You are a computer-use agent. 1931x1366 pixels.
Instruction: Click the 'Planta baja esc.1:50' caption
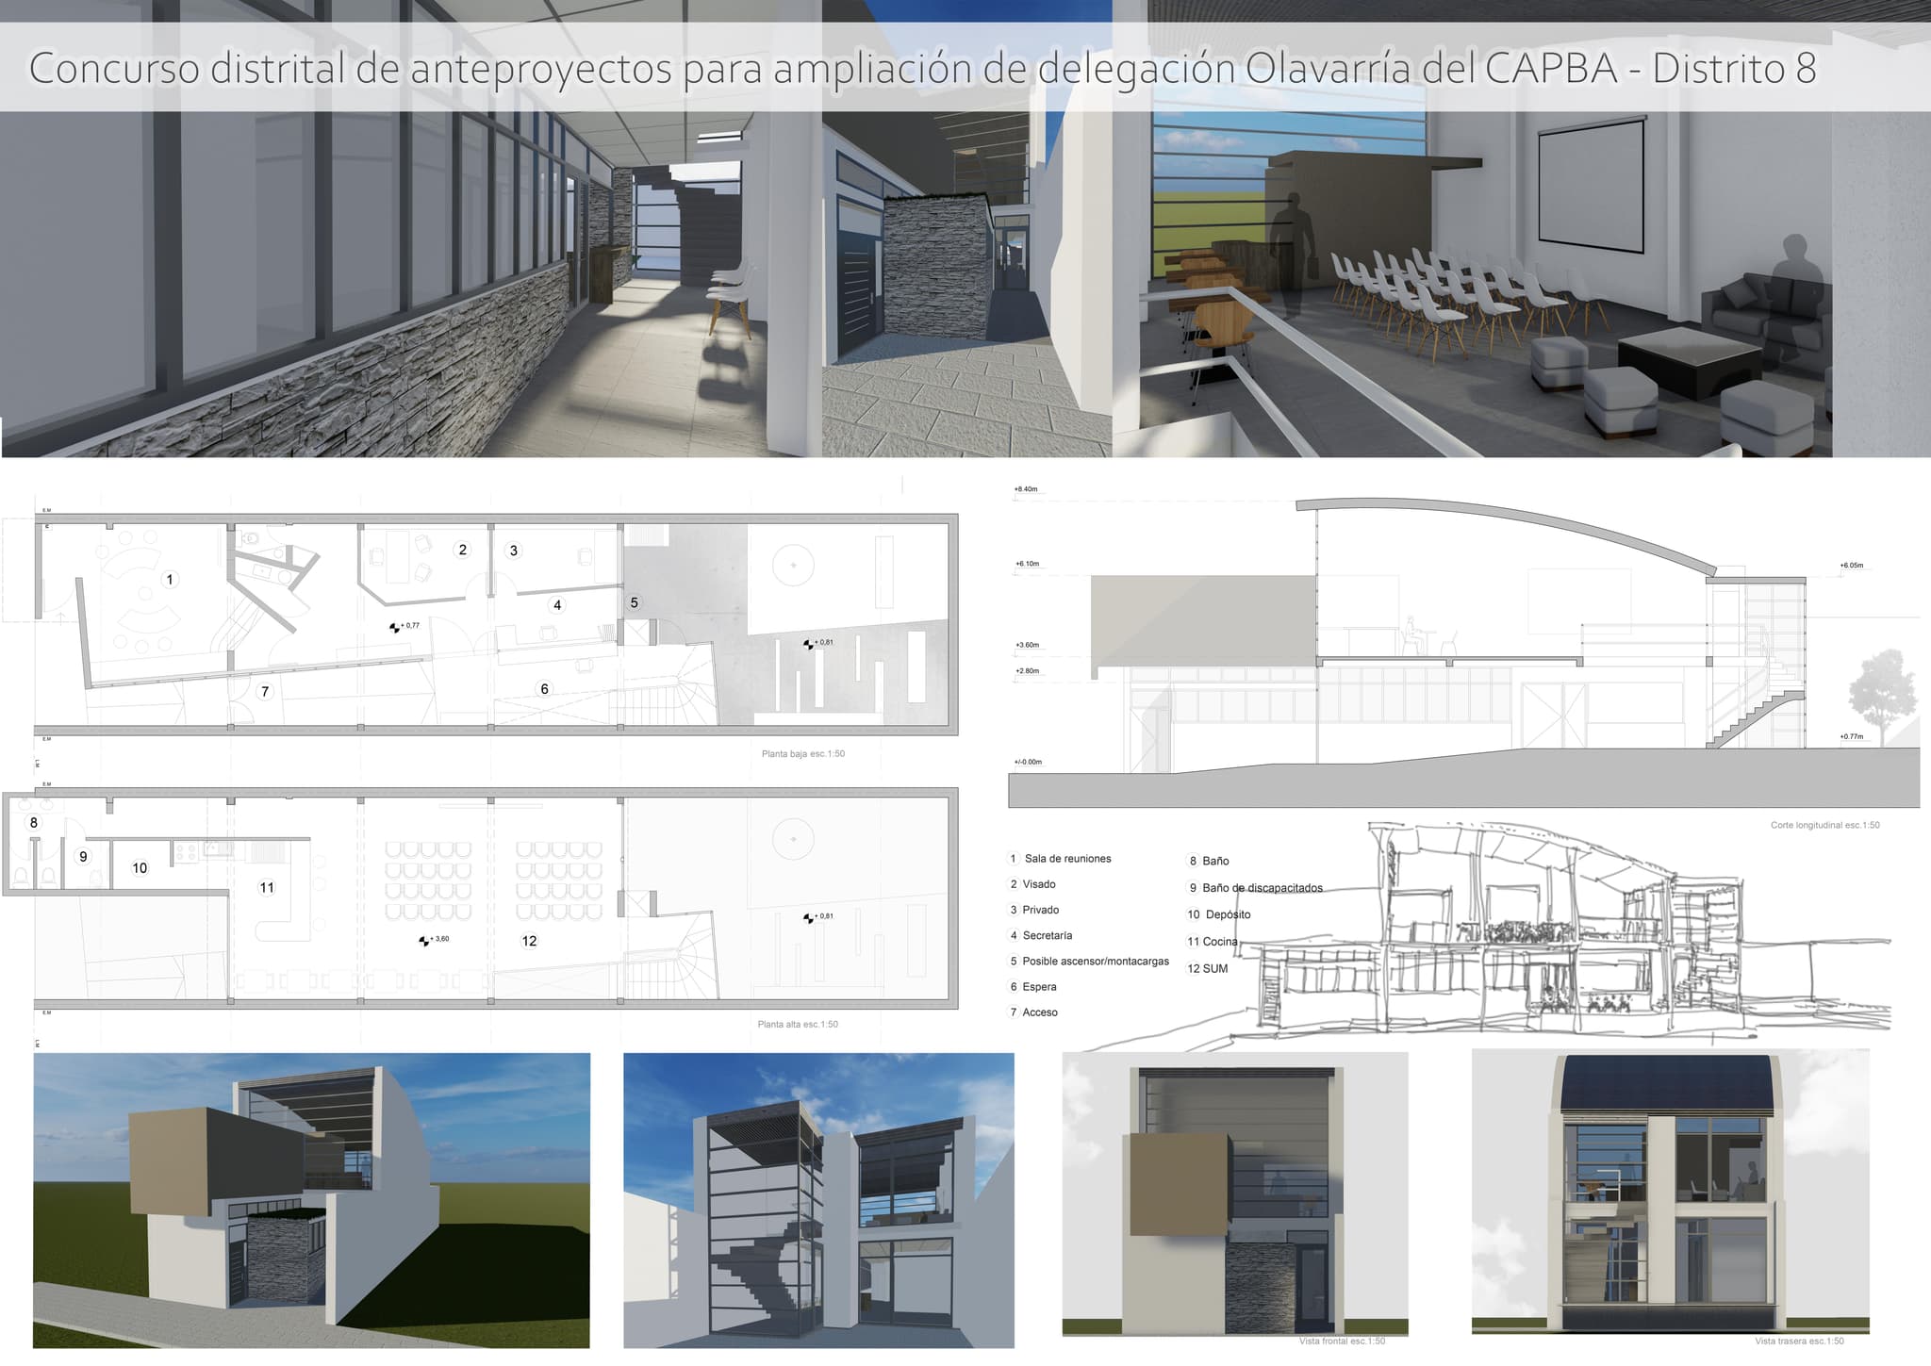803,754
